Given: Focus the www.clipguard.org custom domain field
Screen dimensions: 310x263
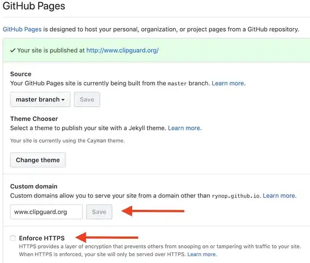Looking at the screenshot, I should click(46, 212).
